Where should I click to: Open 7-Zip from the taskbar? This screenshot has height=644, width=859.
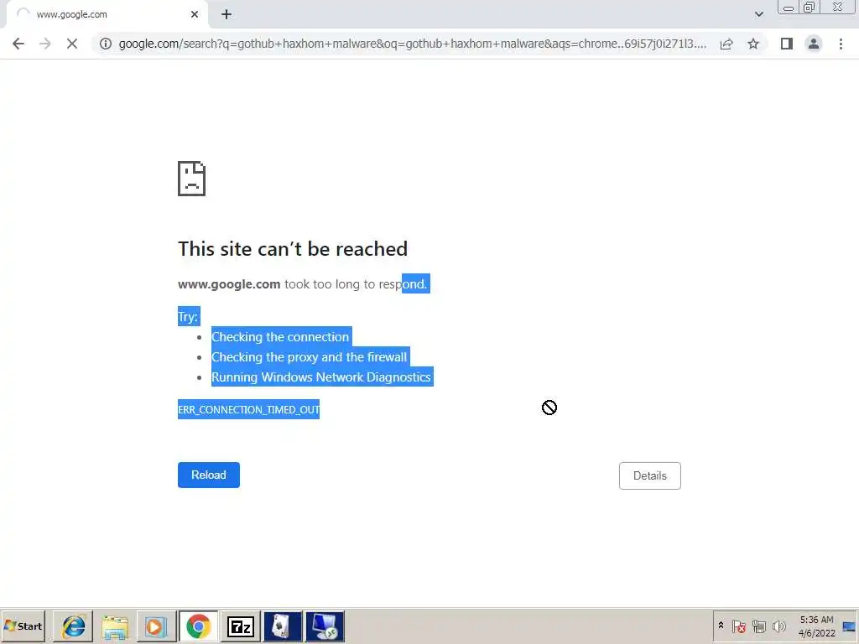coord(241,626)
